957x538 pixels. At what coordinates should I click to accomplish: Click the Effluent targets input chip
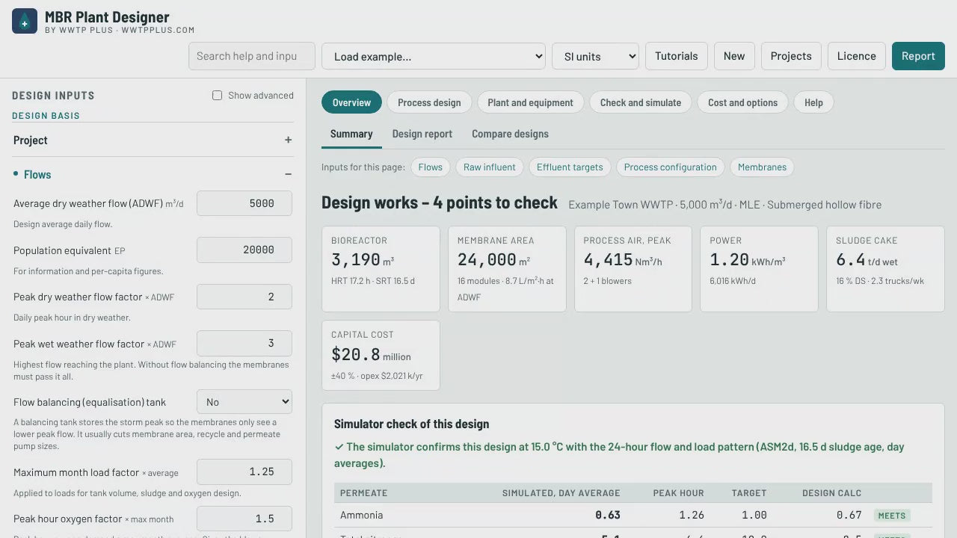pyautogui.click(x=570, y=167)
